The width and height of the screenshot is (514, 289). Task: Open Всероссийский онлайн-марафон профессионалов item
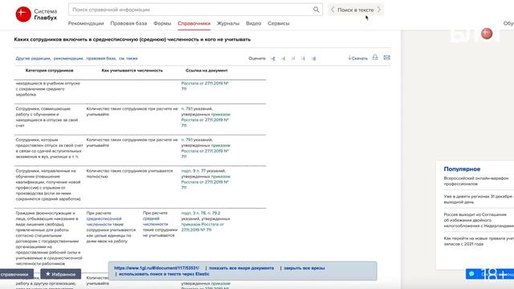click(476, 181)
